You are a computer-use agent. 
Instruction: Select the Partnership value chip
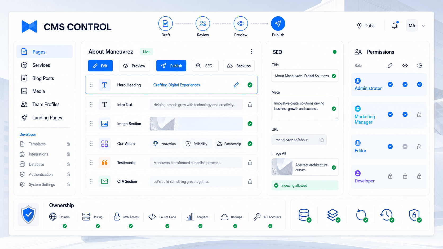[229, 144]
